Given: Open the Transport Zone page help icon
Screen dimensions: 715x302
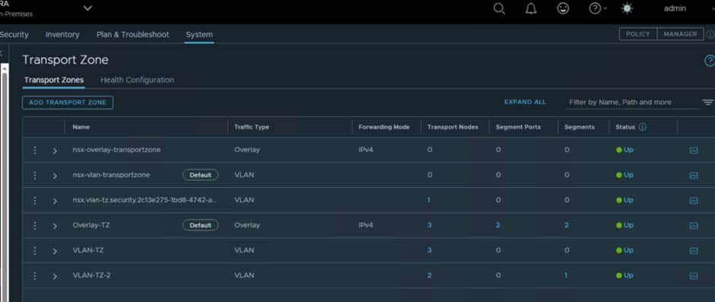Looking at the screenshot, I should pos(710,61).
